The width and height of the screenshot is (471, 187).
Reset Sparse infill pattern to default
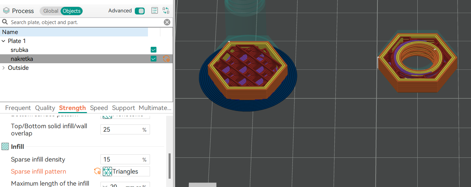[x=97, y=171]
